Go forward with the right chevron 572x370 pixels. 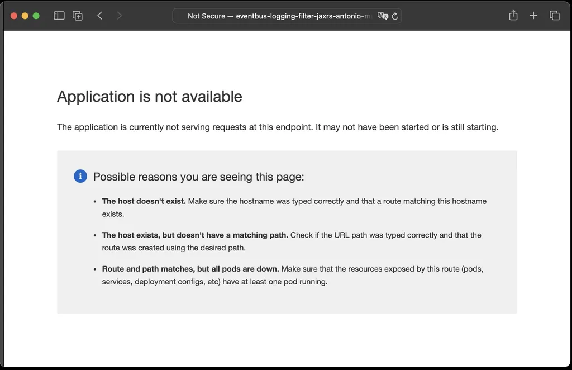[119, 16]
